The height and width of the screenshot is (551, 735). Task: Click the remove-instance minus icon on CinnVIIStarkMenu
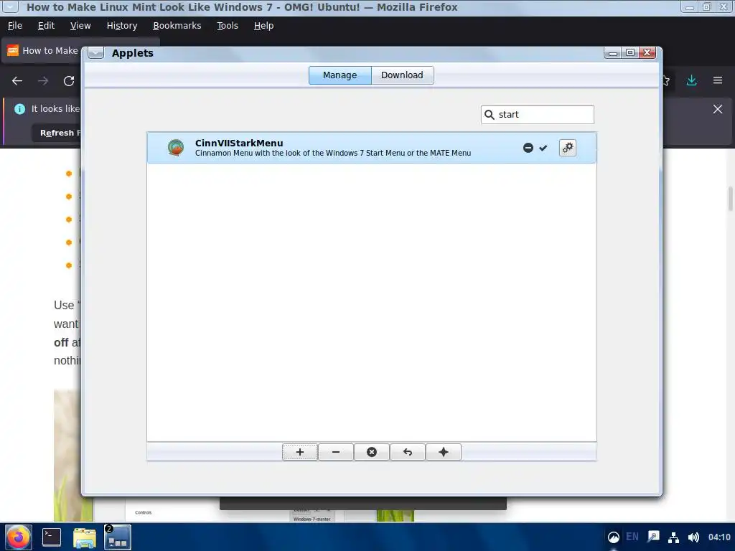[x=528, y=148]
